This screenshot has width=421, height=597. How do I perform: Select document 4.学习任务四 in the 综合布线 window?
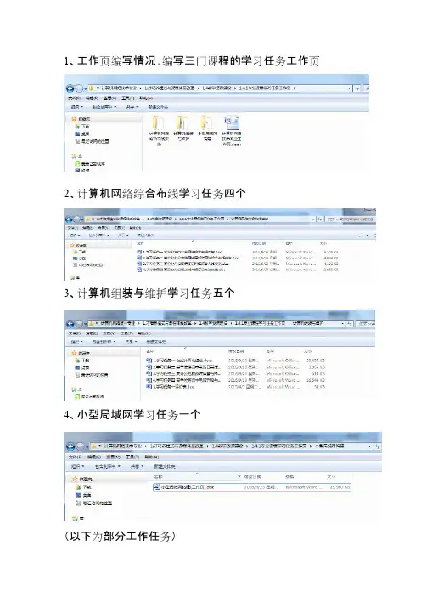point(181,270)
